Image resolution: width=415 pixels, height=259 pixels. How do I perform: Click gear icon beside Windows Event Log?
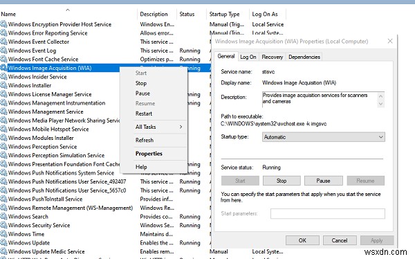tap(3, 51)
